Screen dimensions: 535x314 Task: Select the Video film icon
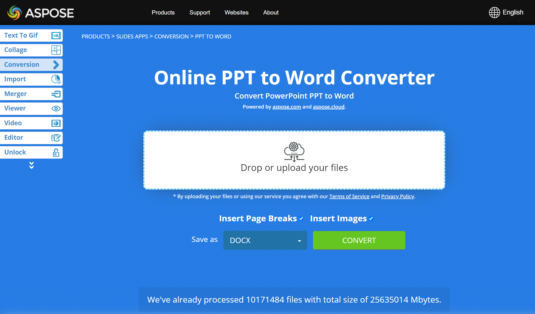tap(56, 123)
